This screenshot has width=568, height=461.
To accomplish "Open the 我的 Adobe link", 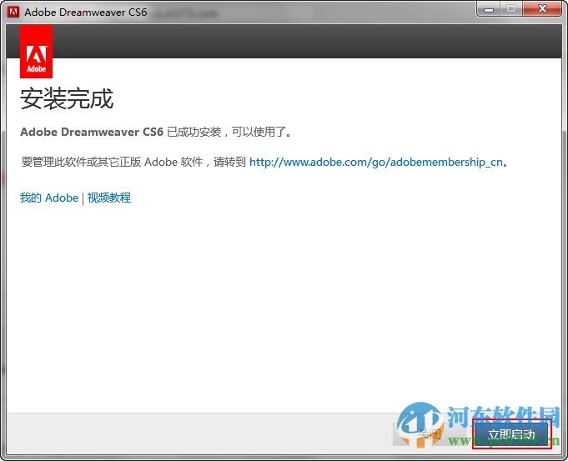I will coord(49,198).
